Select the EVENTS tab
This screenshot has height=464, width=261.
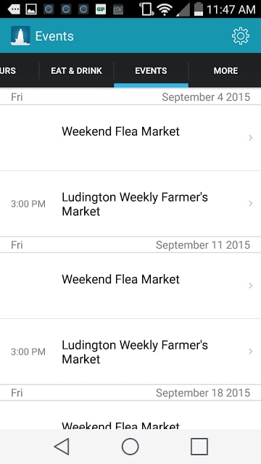coord(151,71)
